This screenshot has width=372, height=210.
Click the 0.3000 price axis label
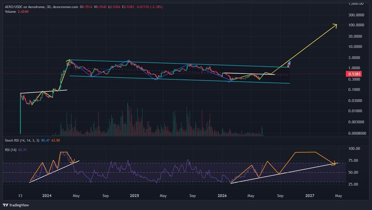tap(354, 79)
